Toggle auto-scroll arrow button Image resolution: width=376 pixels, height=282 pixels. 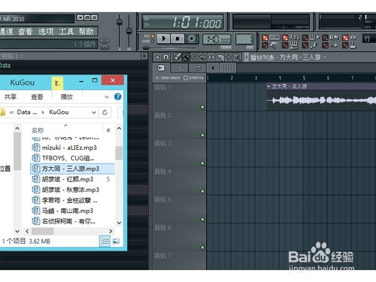click(x=332, y=45)
